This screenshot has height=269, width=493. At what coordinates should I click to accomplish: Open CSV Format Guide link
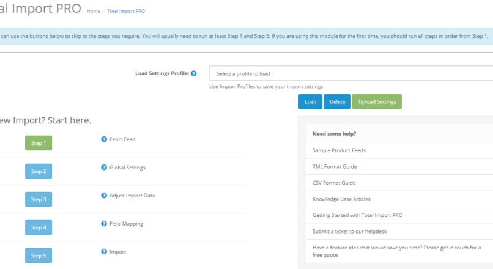(x=334, y=183)
